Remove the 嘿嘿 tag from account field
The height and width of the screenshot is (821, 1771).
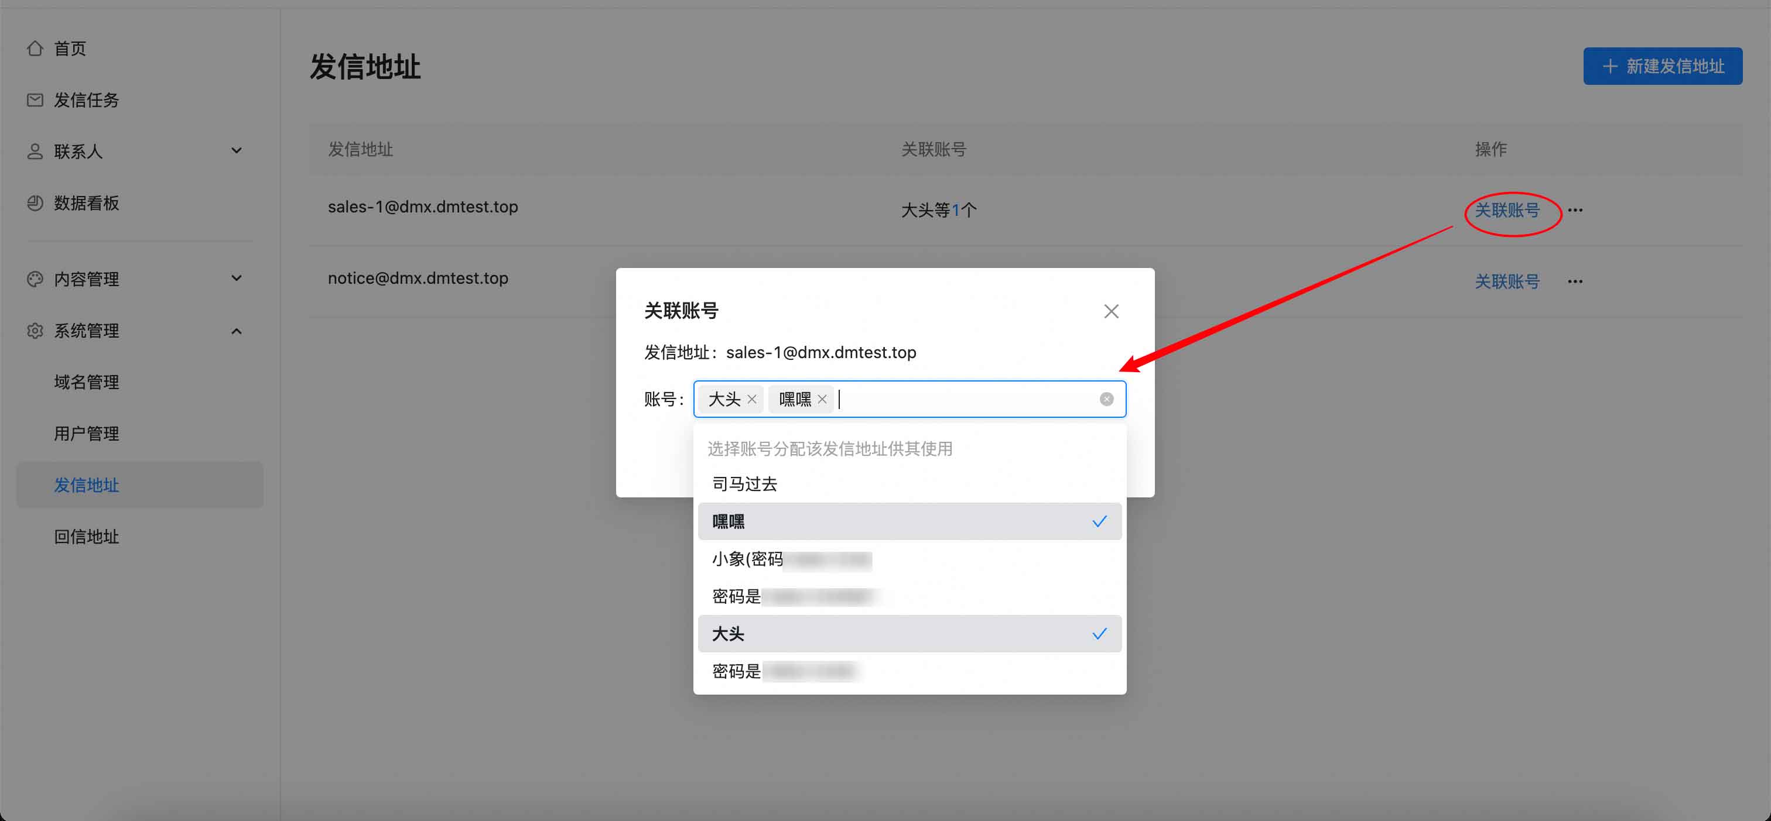822,399
